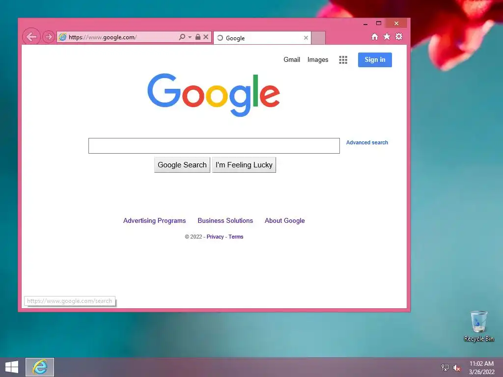This screenshot has width=503, height=377.
Task: Stop loading with the address bar X
Action: click(x=206, y=37)
